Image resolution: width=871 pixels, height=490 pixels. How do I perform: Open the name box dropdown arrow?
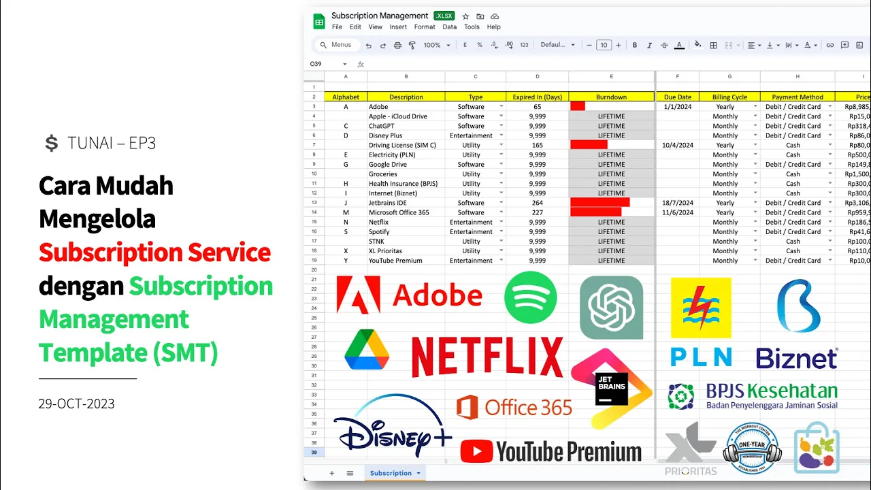click(x=345, y=64)
